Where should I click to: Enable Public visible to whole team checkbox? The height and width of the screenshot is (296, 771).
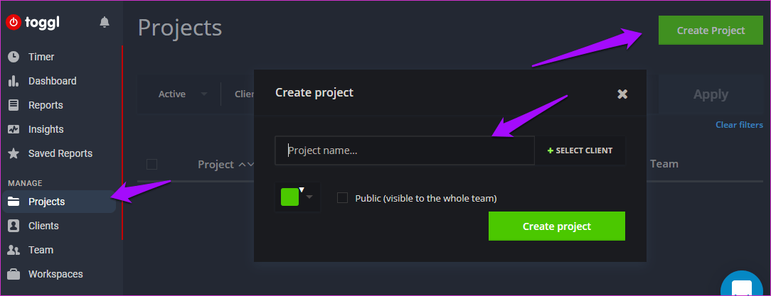(342, 198)
